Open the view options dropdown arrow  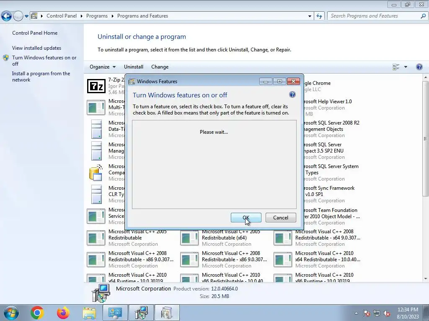pos(406,67)
